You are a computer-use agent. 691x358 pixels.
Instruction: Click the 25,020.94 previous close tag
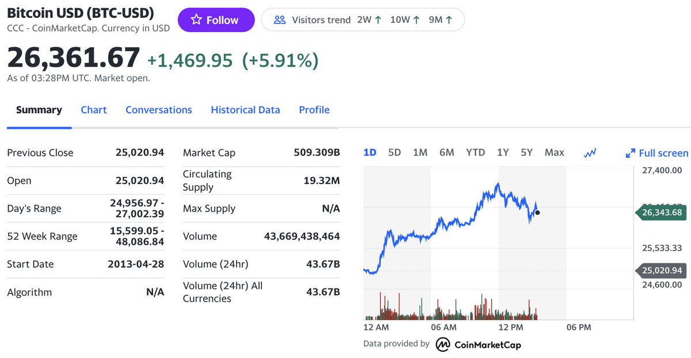[x=661, y=270]
